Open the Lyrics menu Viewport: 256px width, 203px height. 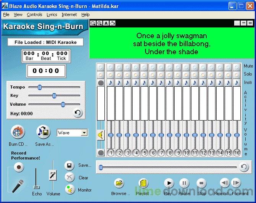pyautogui.click(x=52, y=14)
